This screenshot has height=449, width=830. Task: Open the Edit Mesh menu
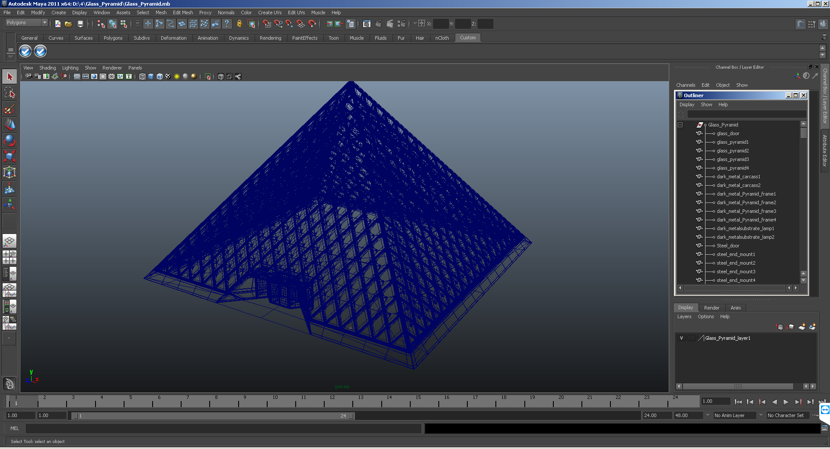click(x=183, y=13)
